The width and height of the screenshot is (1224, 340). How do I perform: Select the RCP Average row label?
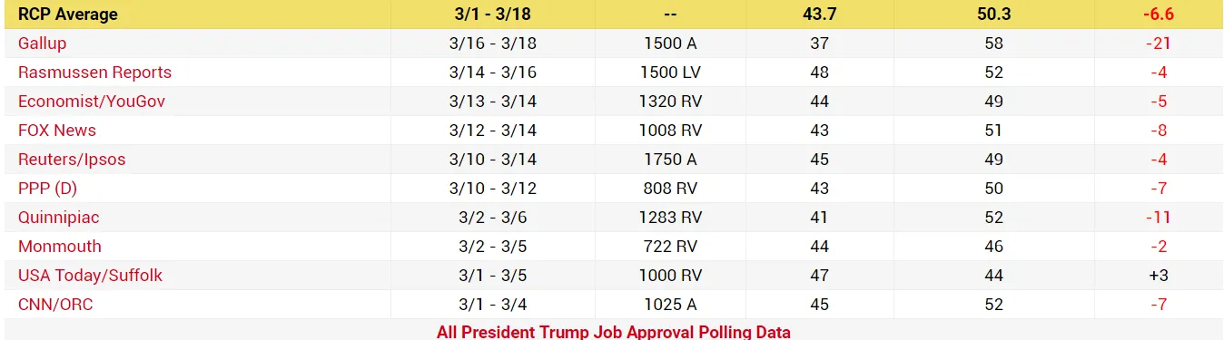click(68, 15)
